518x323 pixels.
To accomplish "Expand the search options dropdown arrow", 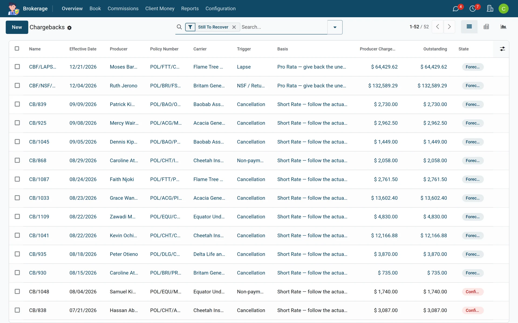I will [x=335, y=27].
